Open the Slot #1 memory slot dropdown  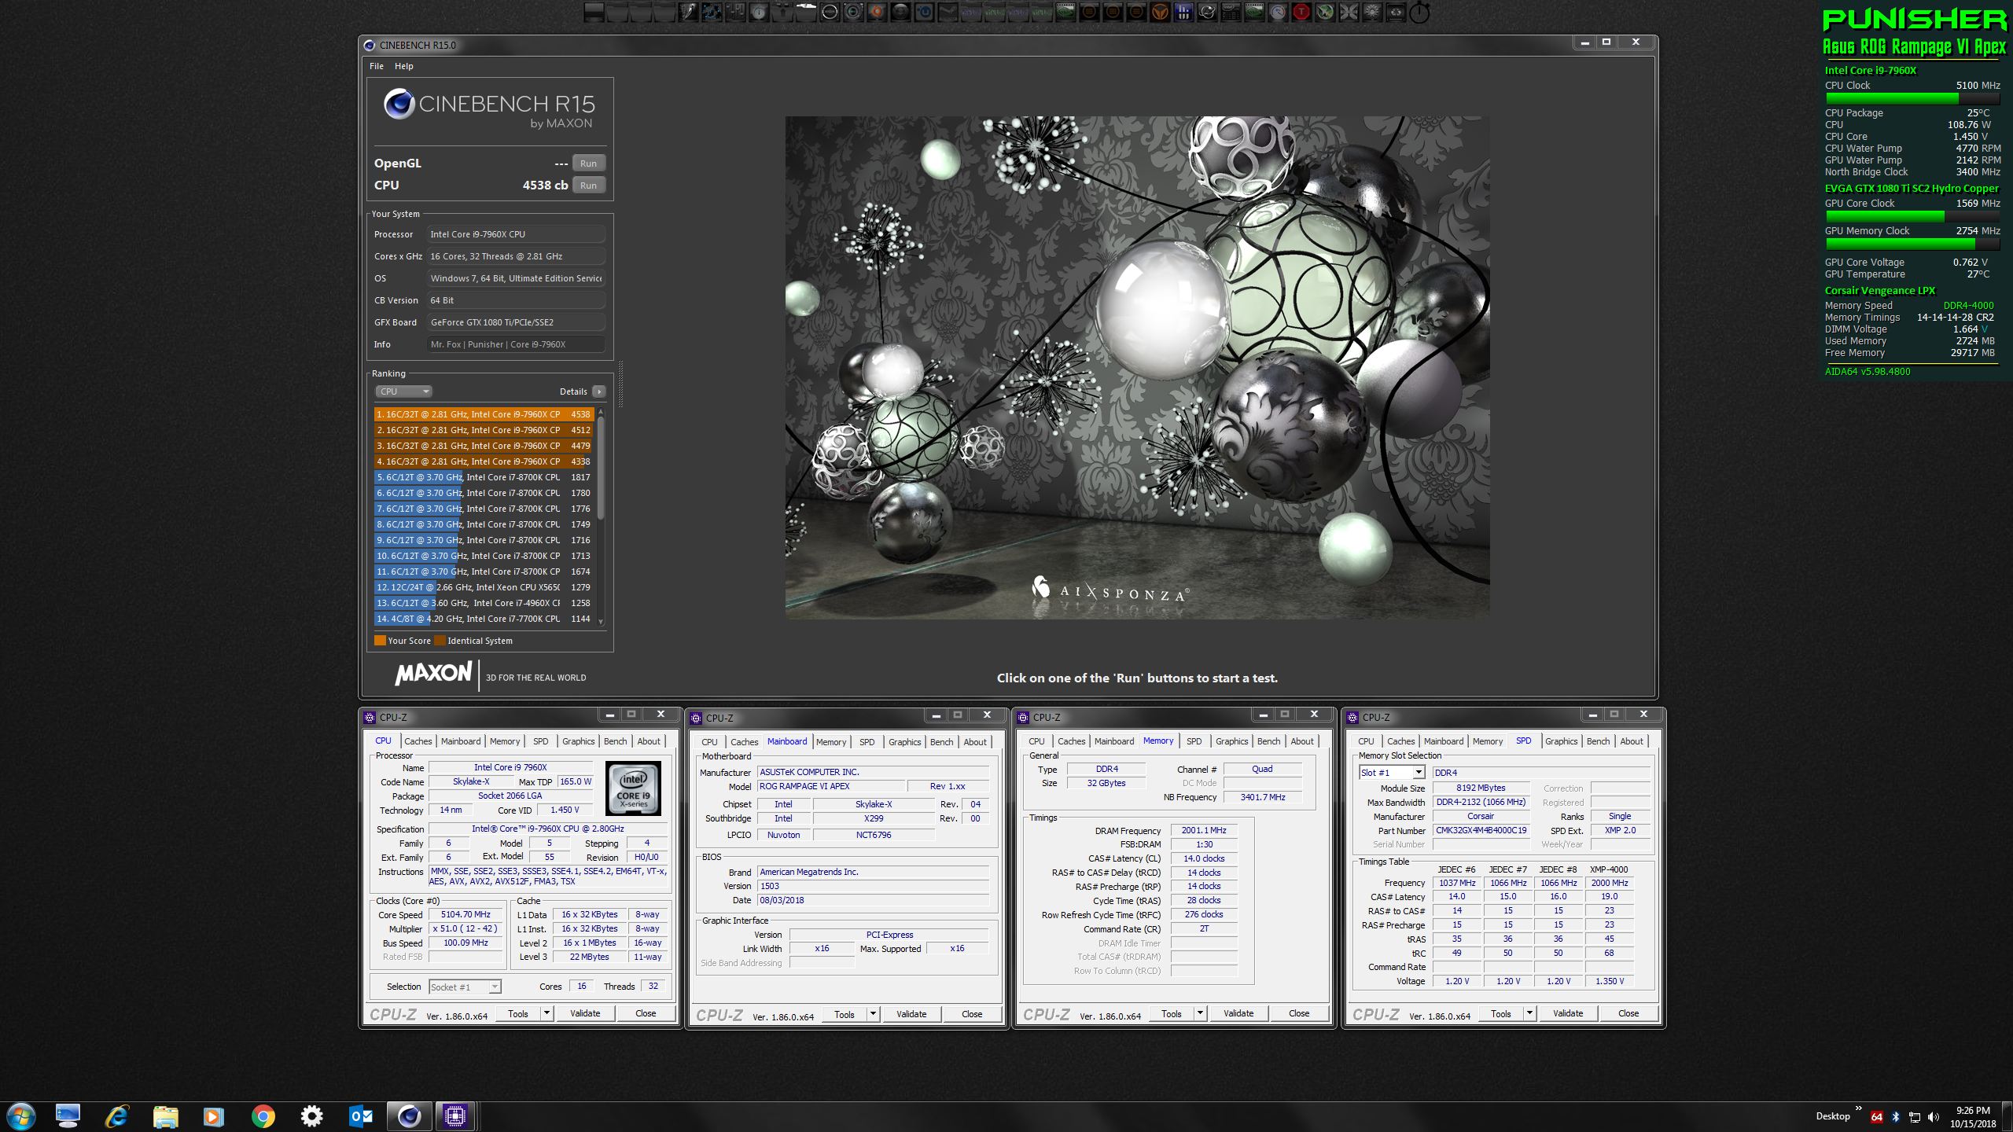click(x=1419, y=773)
